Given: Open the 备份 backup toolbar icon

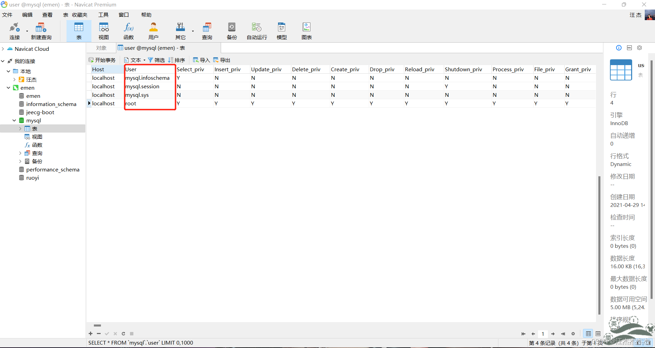Looking at the screenshot, I should coord(232,31).
